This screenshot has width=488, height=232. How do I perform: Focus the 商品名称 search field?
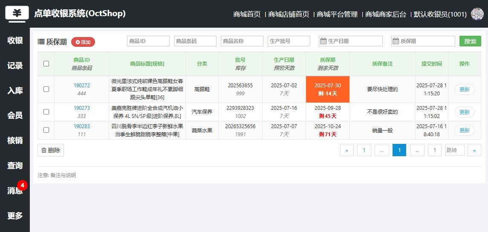242,41
